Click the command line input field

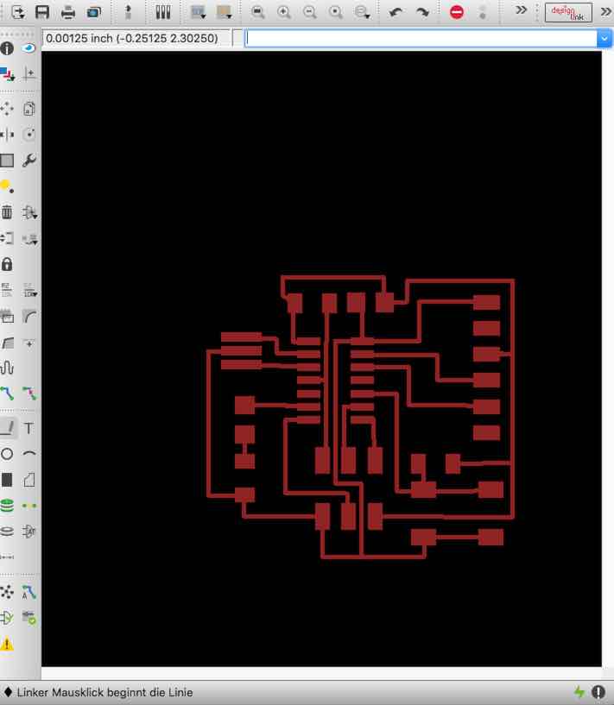[421, 39]
